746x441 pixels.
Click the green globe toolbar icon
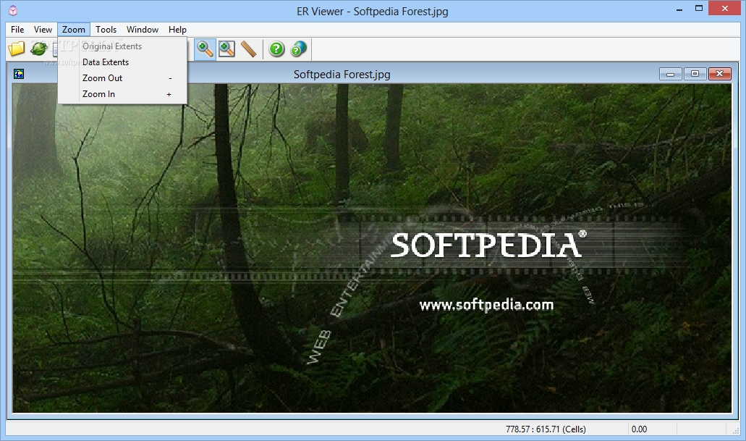pyautogui.click(x=38, y=49)
